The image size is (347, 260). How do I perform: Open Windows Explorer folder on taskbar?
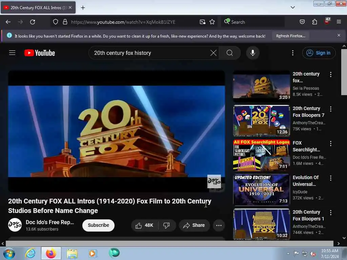click(72, 254)
